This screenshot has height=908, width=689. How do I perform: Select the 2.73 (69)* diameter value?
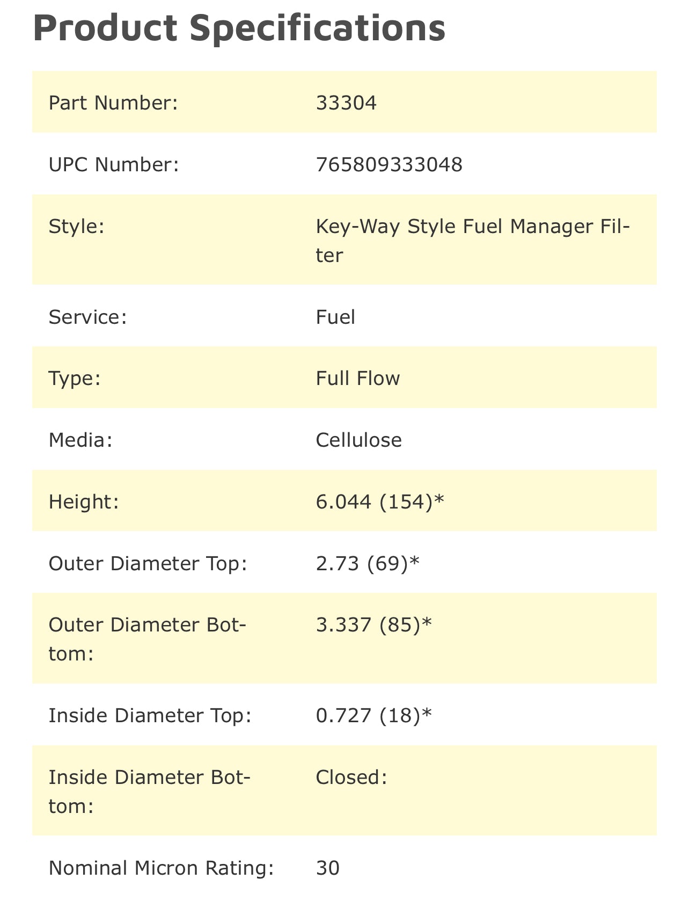click(368, 564)
